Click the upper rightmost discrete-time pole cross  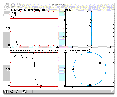coord(100,63)
